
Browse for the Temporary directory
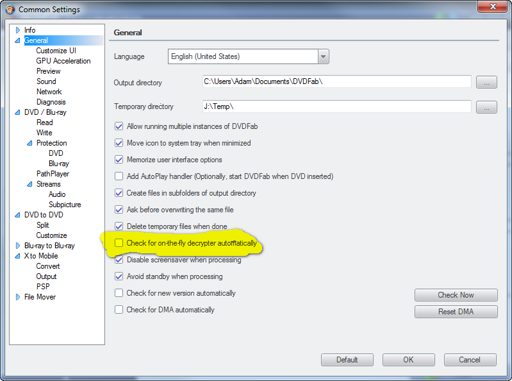click(x=486, y=107)
